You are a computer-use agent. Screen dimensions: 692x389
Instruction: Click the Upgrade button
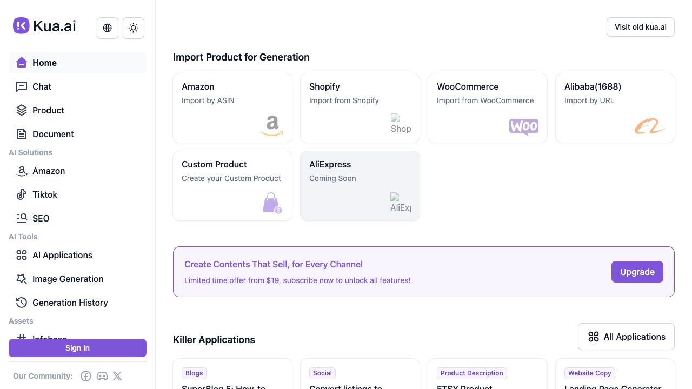tap(637, 272)
